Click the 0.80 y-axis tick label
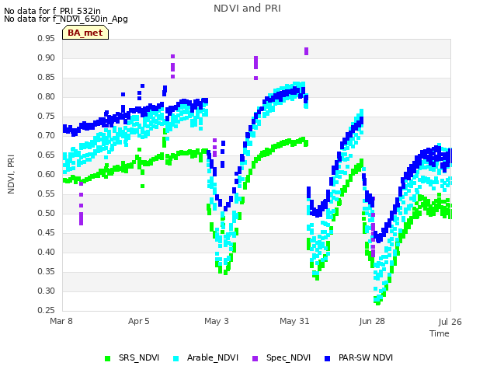 point(47,96)
